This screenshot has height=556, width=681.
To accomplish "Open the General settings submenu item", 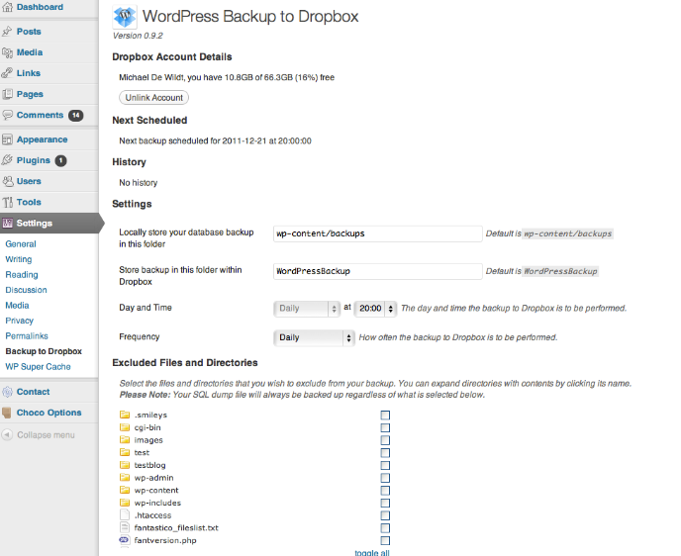I will 21,244.
